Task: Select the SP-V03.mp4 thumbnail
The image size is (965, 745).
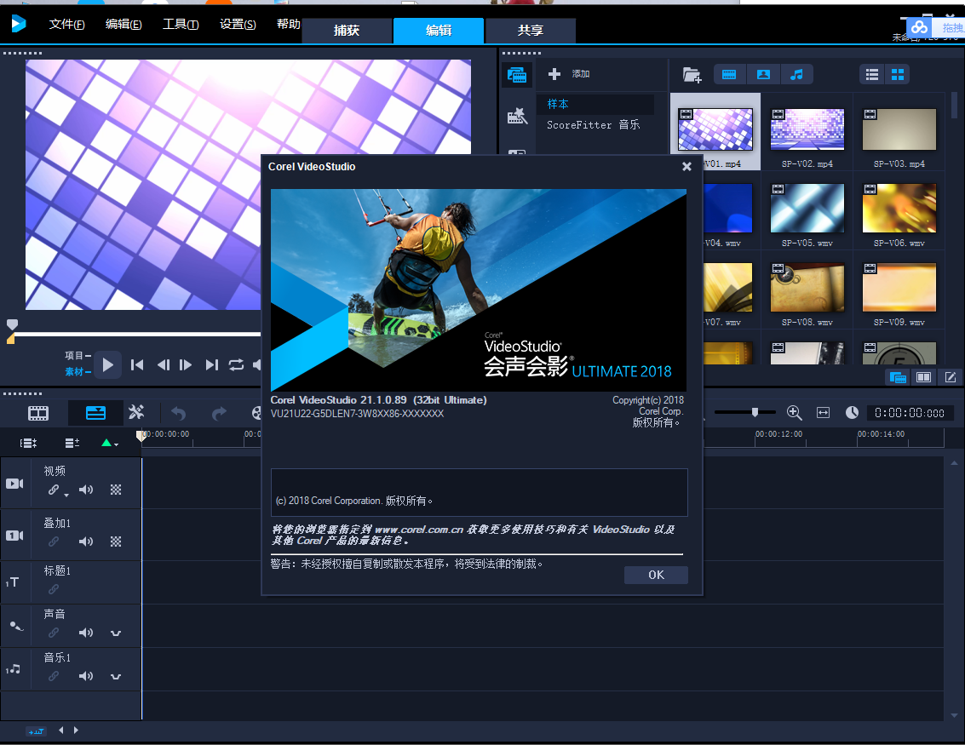Action: pyautogui.click(x=899, y=129)
